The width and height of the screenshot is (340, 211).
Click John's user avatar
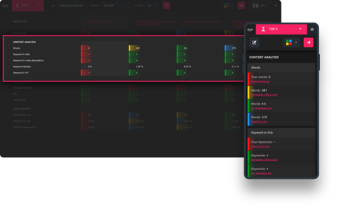pyautogui.click(x=256, y=5)
